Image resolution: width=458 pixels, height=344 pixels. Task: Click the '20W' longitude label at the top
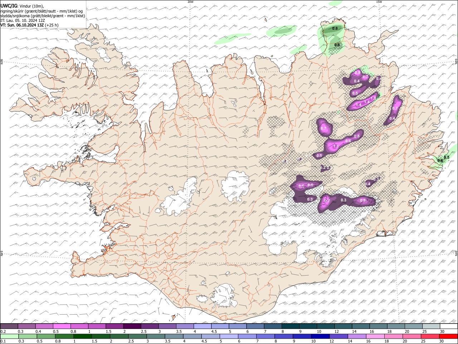pyautogui.click(x=191, y=2)
